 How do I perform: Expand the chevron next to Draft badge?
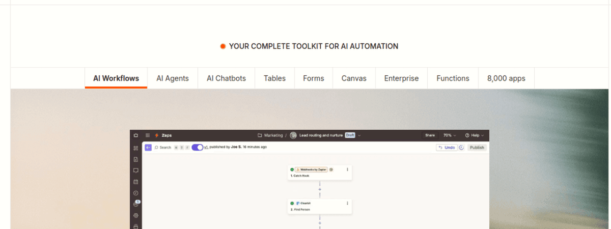[x=359, y=135]
